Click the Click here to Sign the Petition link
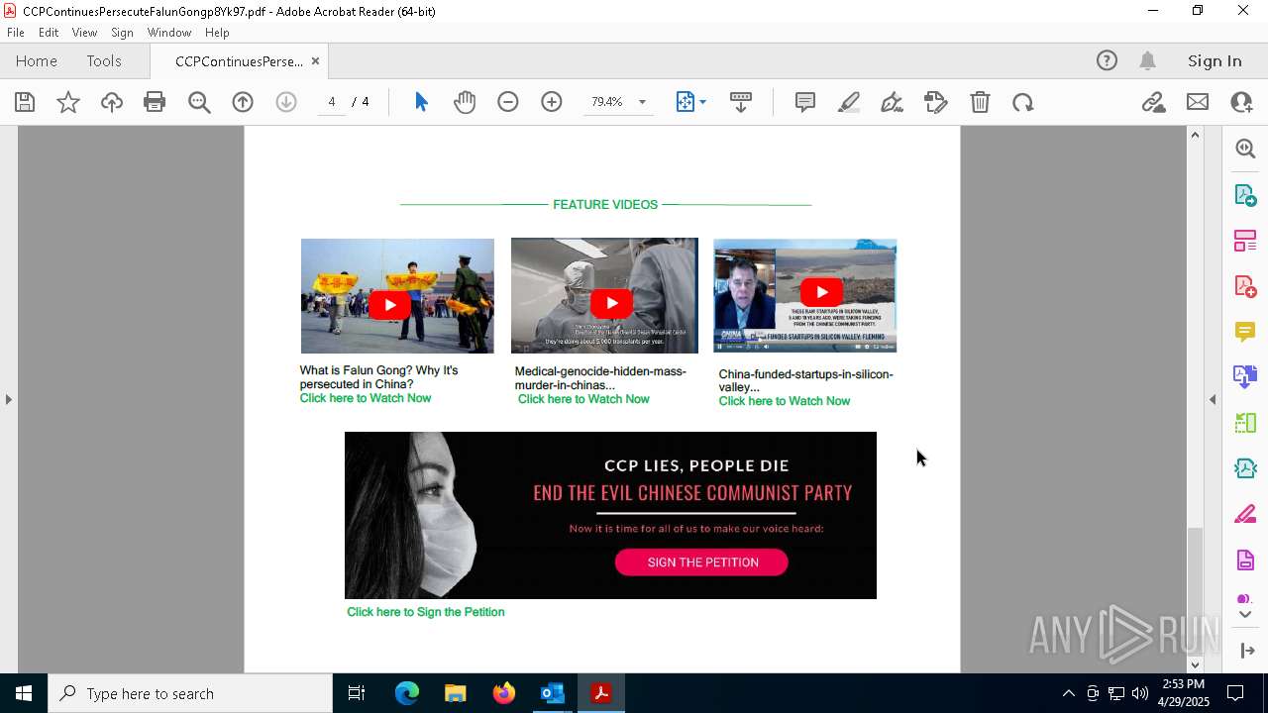 [426, 612]
